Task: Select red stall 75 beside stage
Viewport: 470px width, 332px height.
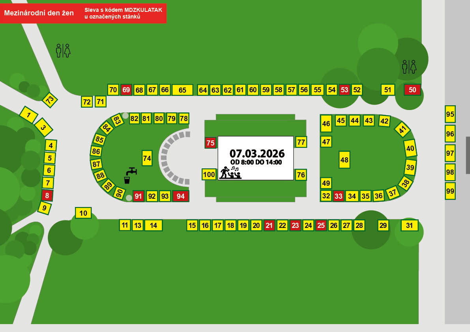Action: 211,143
